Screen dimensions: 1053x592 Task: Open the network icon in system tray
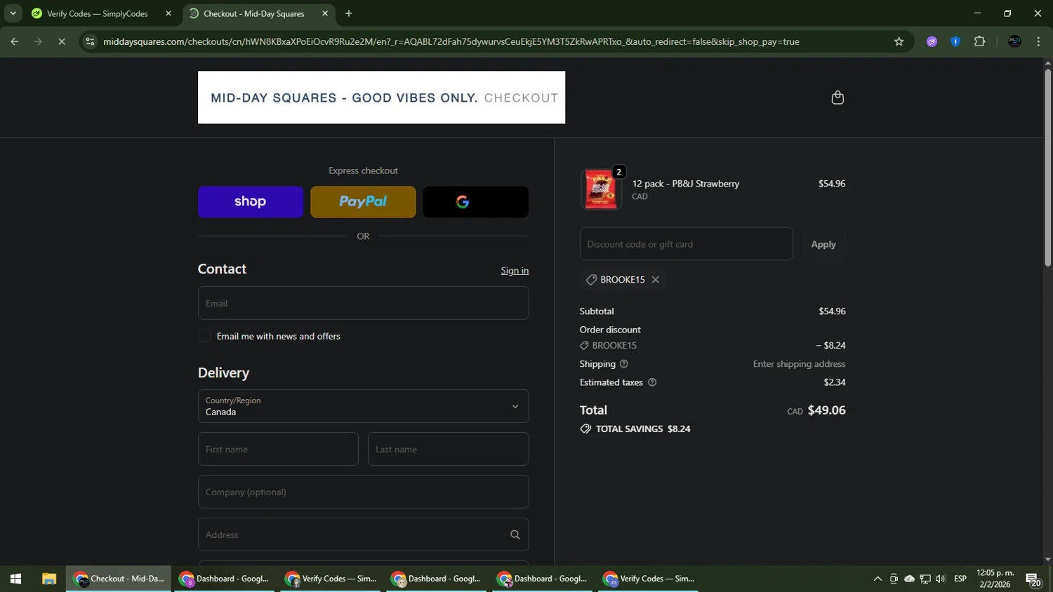925,579
